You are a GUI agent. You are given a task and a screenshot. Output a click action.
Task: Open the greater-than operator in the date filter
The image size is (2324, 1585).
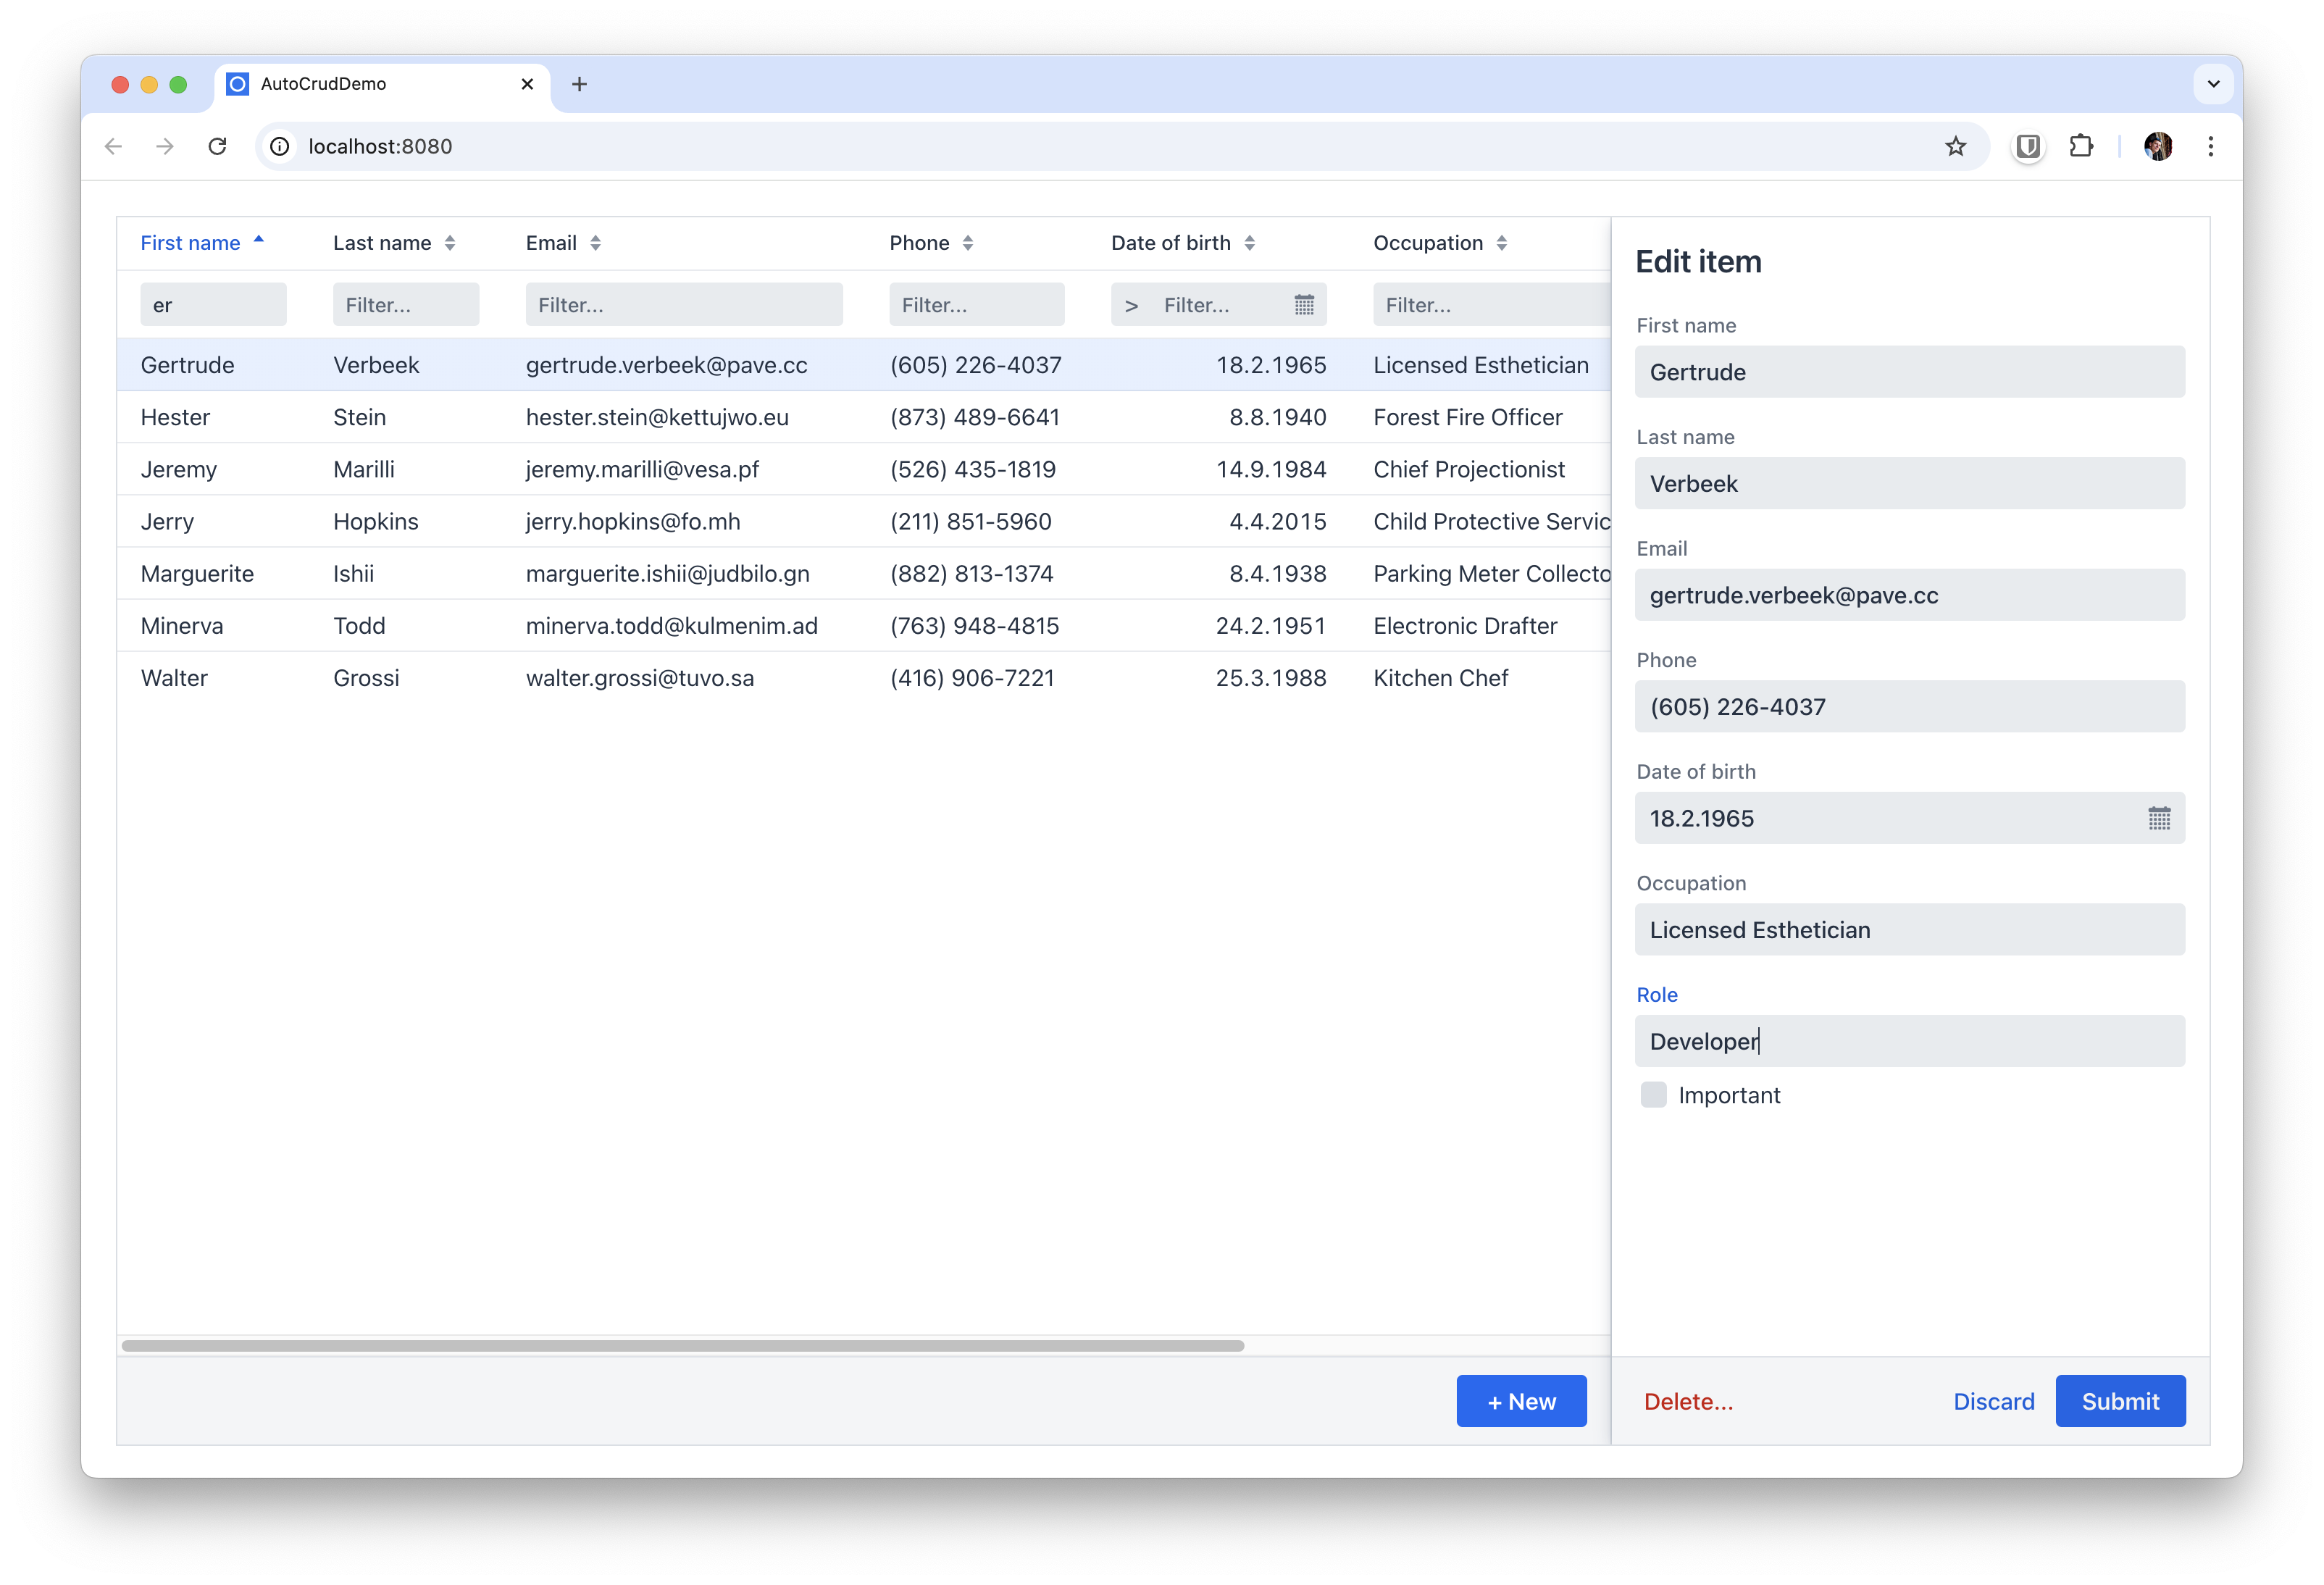click(x=1132, y=306)
